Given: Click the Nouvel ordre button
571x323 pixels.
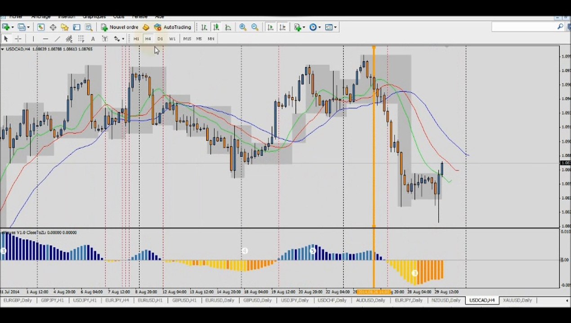Looking at the screenshot, I should tap(119, 27).
